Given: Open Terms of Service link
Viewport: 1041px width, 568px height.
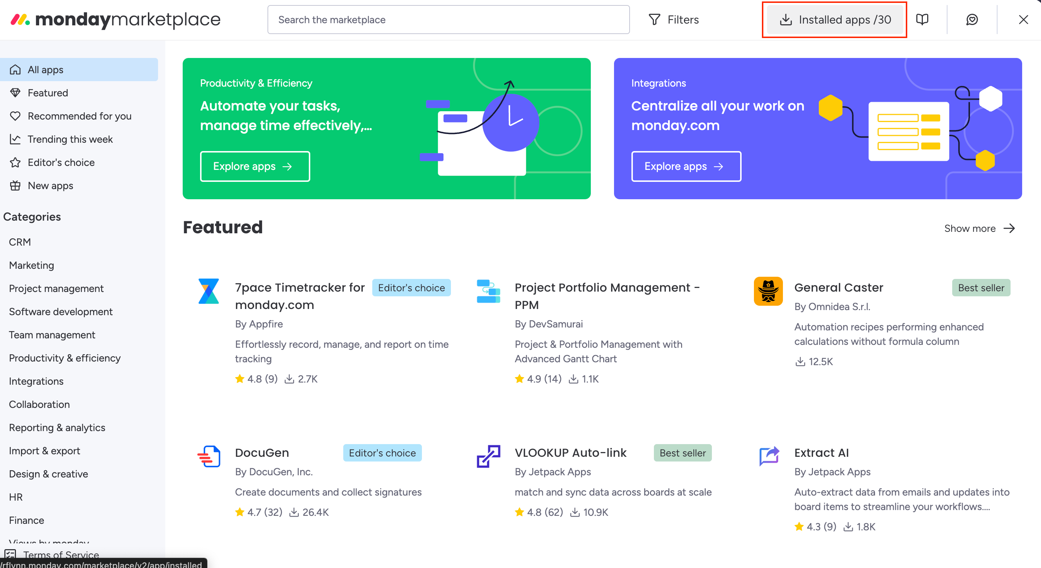Looking at the screenshot, I should (61, 554).
